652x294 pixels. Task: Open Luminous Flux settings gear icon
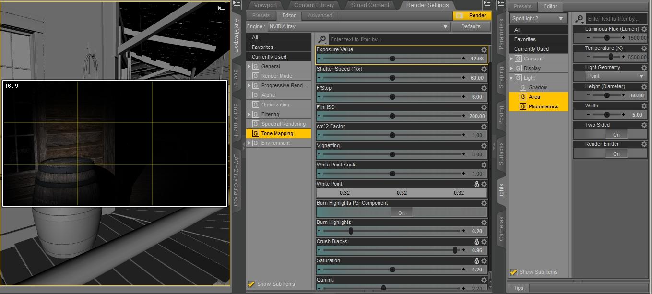tap(644, 29)
